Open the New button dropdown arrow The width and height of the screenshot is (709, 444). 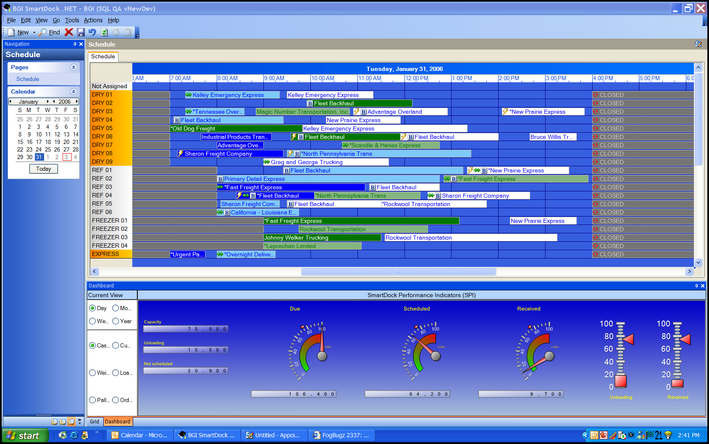[34, 32]
